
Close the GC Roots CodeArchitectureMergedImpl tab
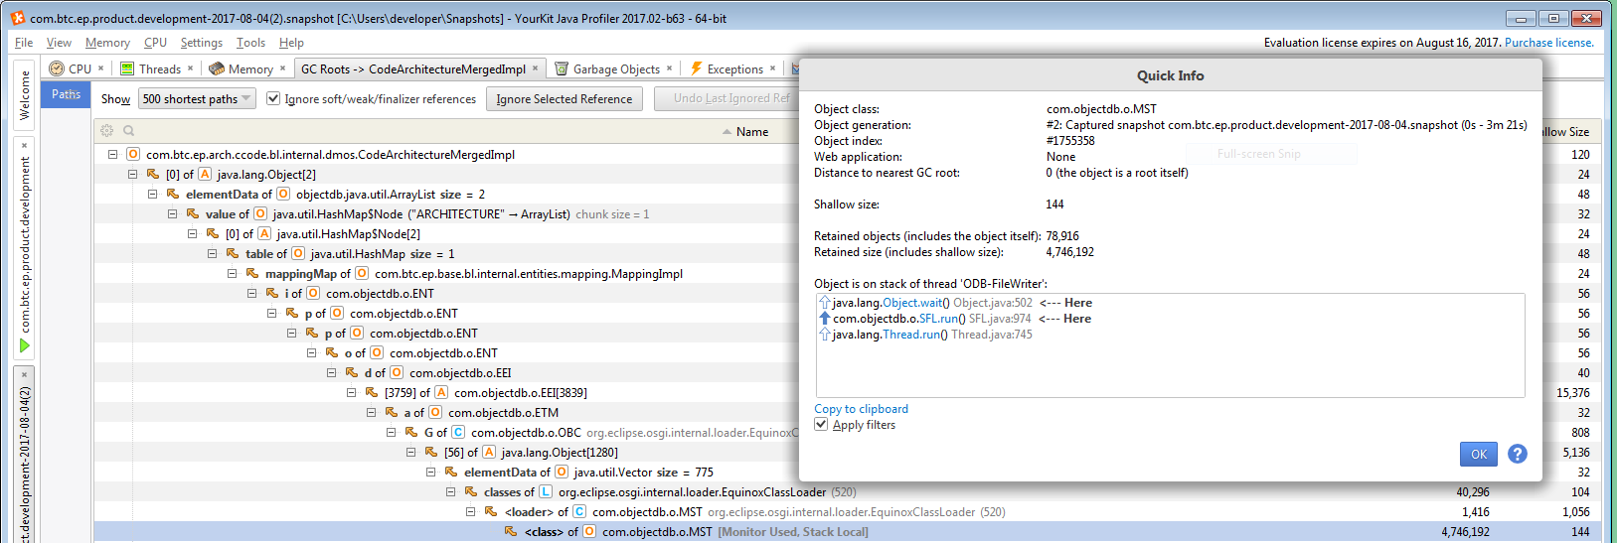click(x=535, y=68)
